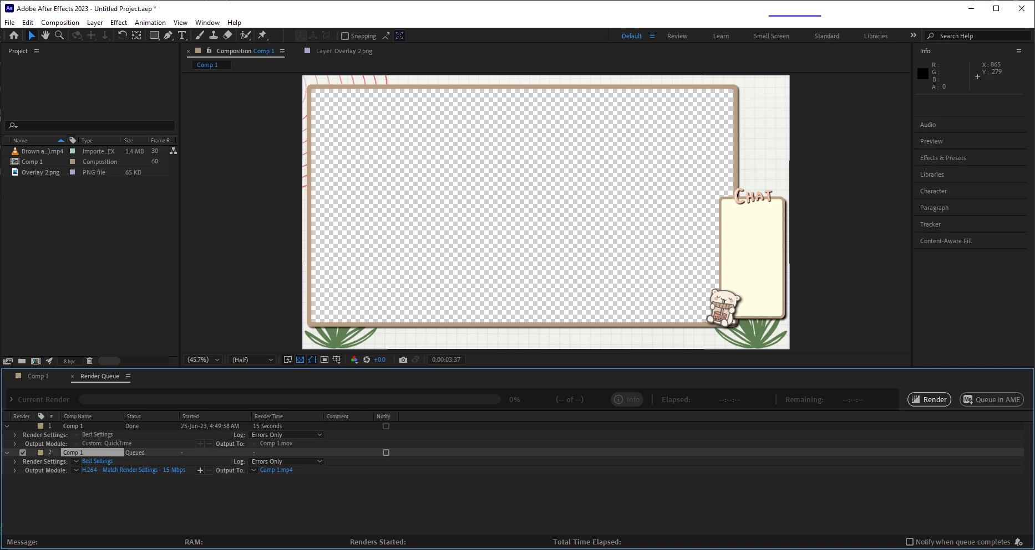Switch to the Comp 1 timeline tab
Screen dimensions: 1035x550
click(x=38, y=376)
